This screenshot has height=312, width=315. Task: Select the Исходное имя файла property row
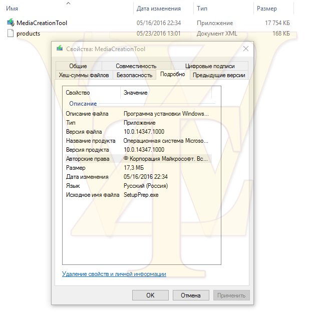coord(138,195)
